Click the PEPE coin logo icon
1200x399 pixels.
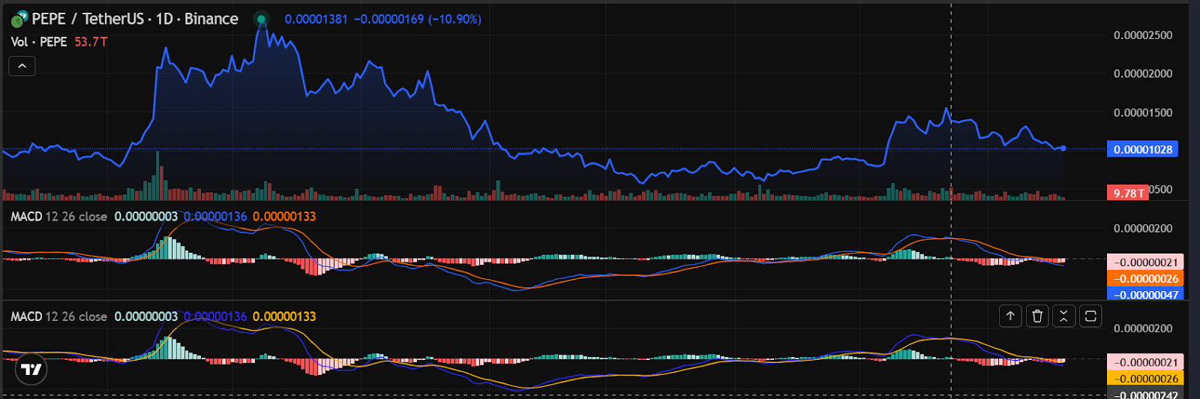tap(19, 19)
